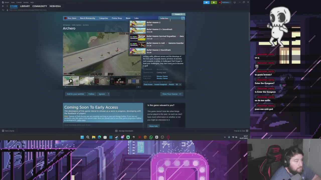Click the Learn more link

[81, 120]
